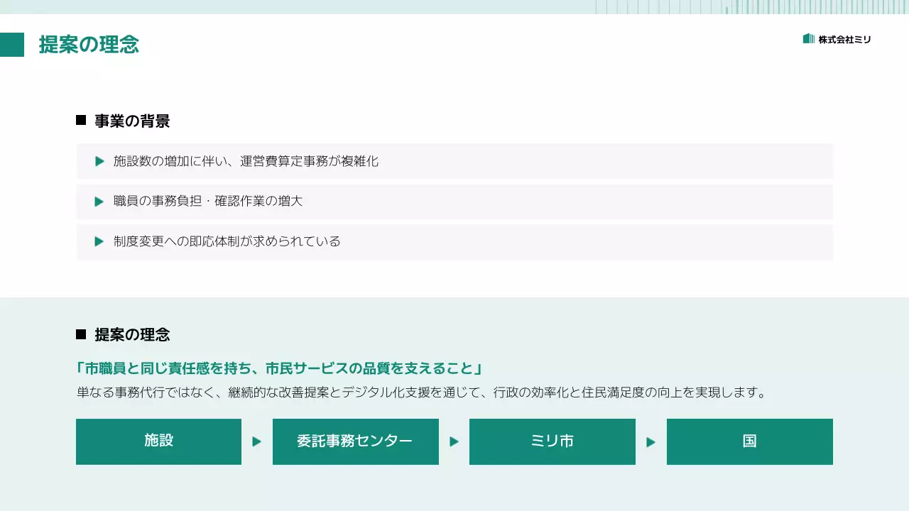Viewport: 909px width, 511px height.
Task: Expand the flow arrow leading into 委託事務センター
Action: (256, 441)
